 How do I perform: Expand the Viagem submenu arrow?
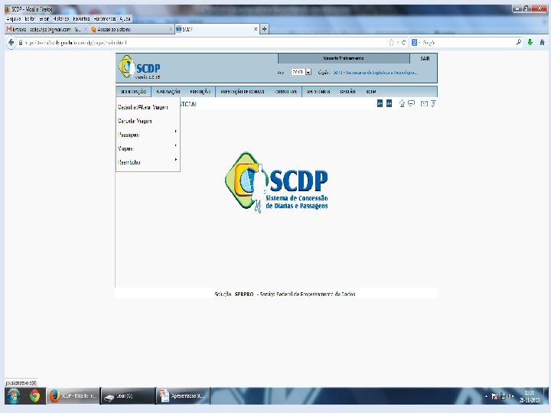click(x=175, y=145)
